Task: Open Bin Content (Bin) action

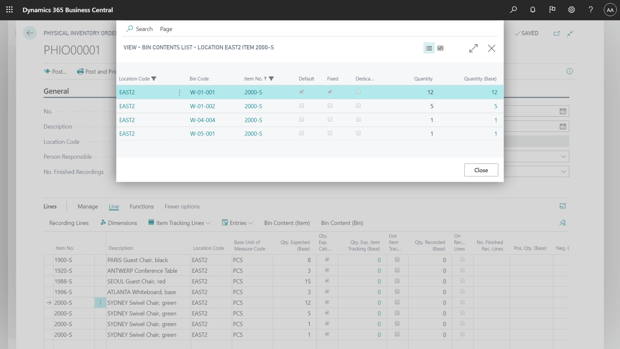Action: pyautogui.click(x=342, y=223)
